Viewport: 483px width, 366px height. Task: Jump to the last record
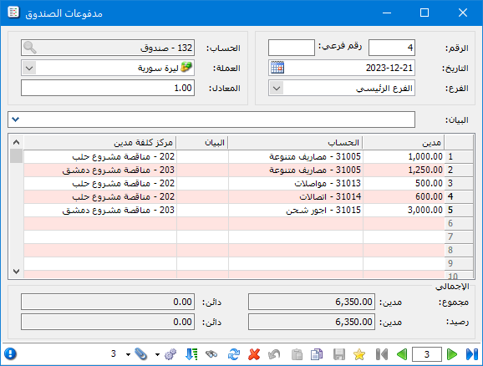pos(471,354)
